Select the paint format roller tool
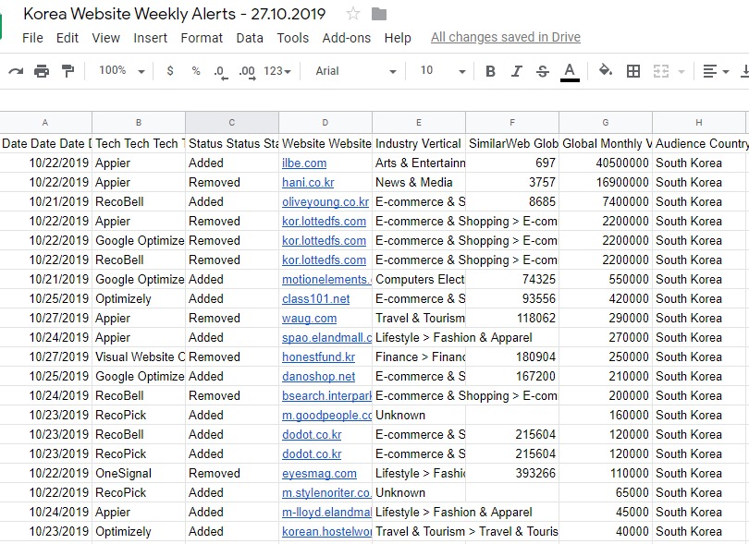749x544 pixels. 68,71
